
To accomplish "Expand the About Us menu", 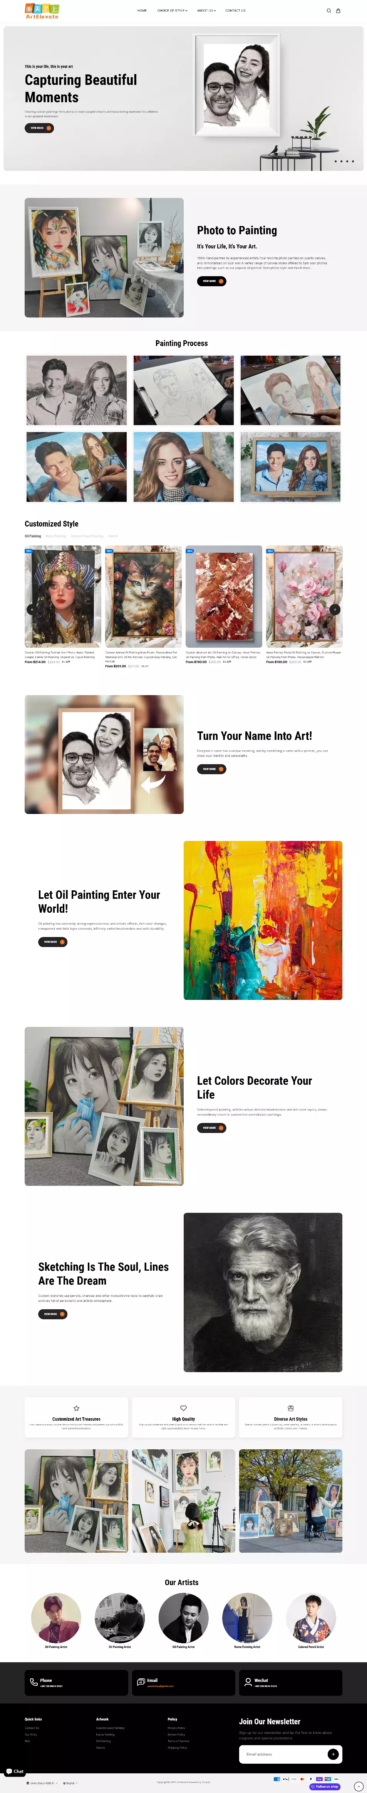I will click(x=206, y=11).
